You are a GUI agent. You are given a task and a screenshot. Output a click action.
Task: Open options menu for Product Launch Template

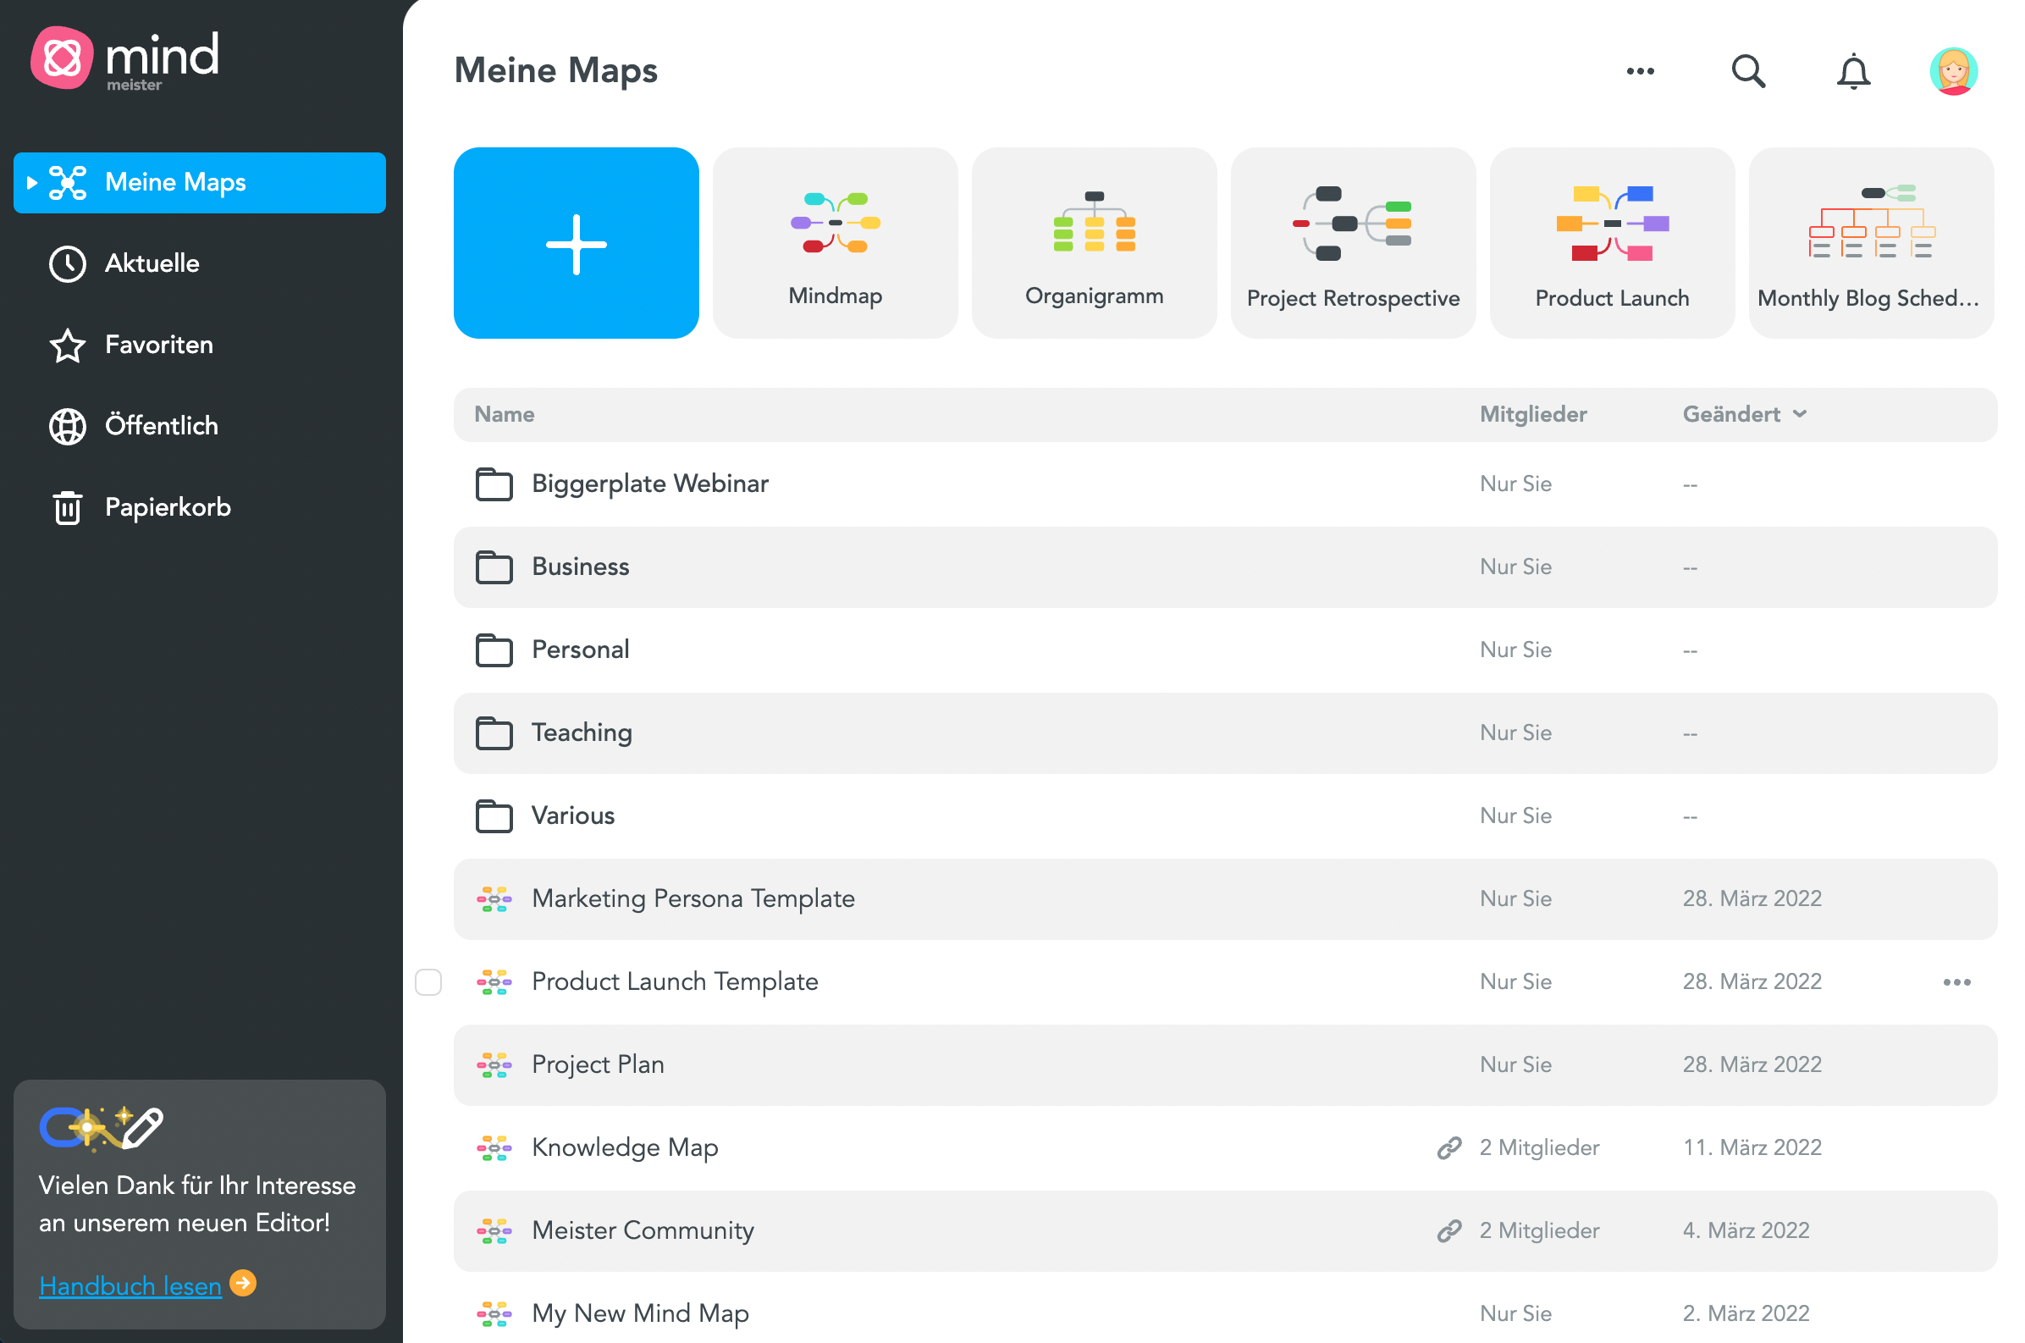(1957, 982)
